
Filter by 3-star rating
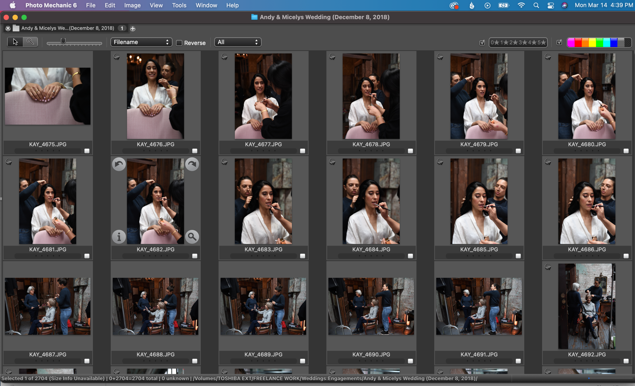point(522,42)
